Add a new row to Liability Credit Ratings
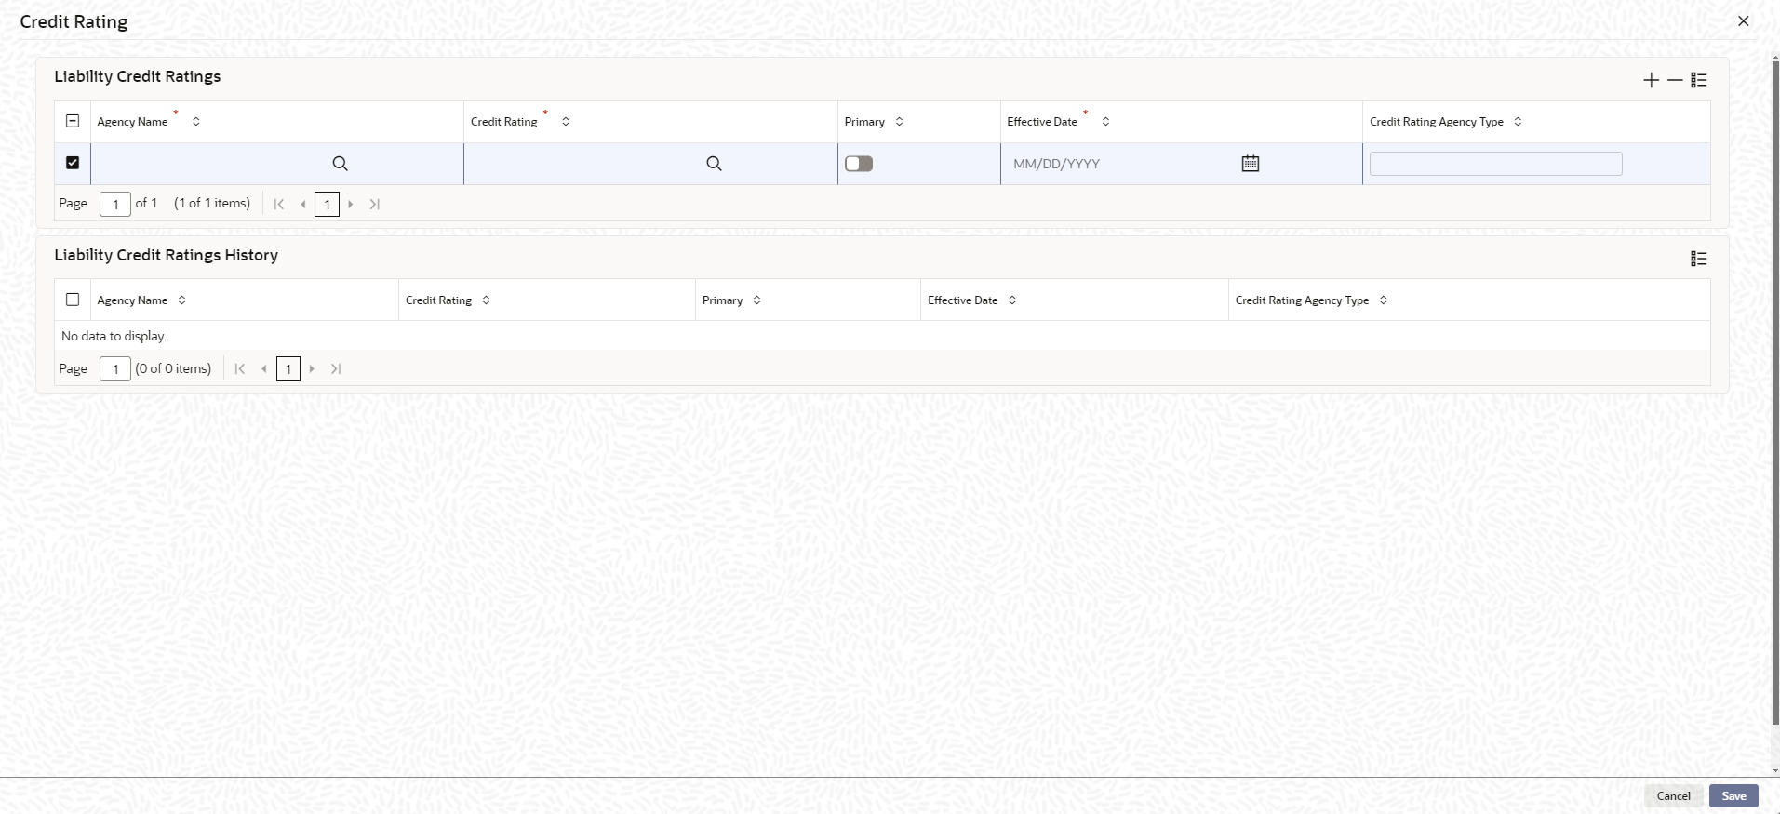1780x814 pixels. pos(1651,81)
